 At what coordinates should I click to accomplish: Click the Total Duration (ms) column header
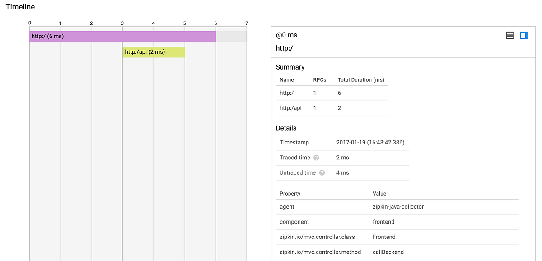click(361, 79)
